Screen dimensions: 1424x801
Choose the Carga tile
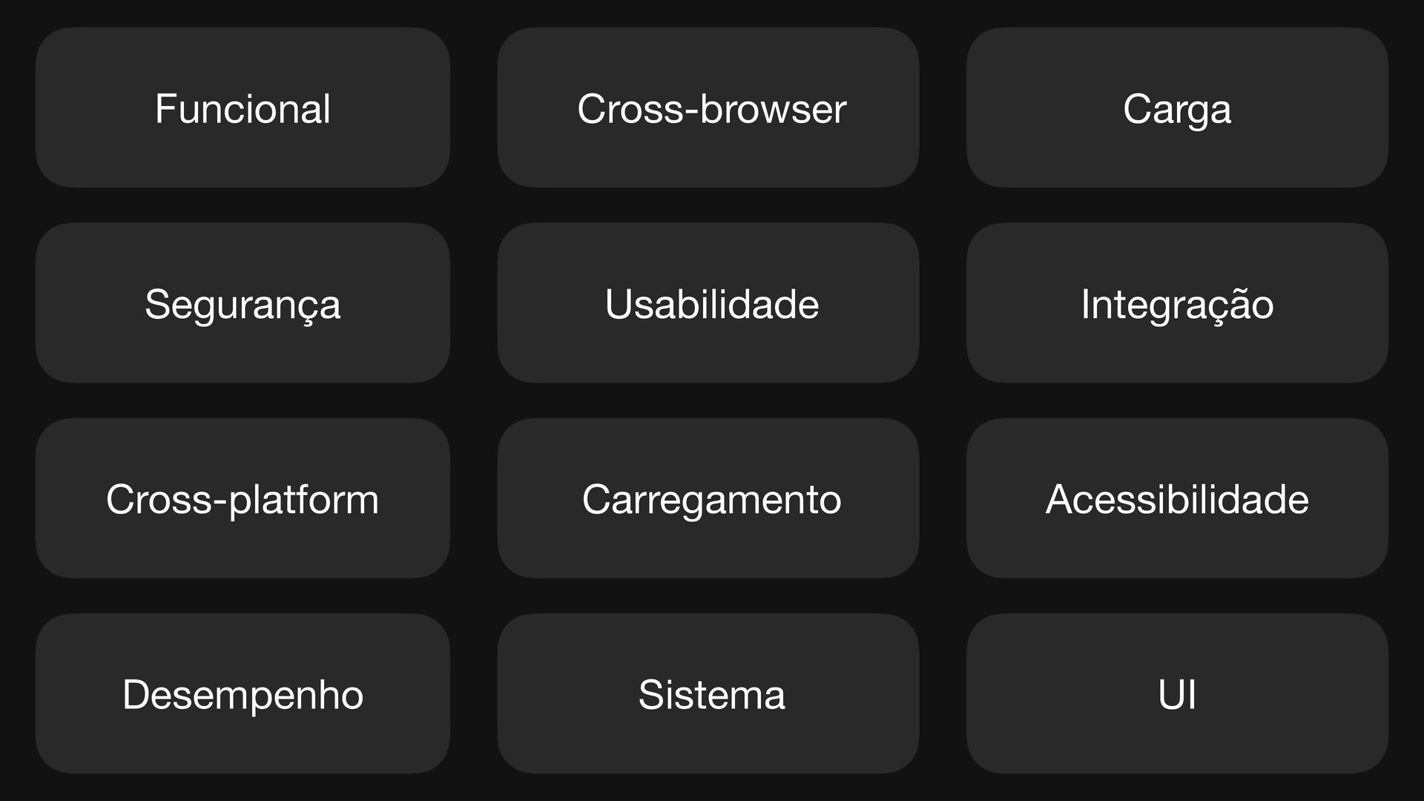pos(1177,108)
